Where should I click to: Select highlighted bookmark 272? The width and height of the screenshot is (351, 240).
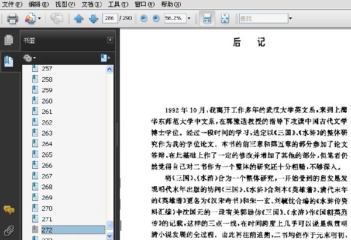[73, 230]
